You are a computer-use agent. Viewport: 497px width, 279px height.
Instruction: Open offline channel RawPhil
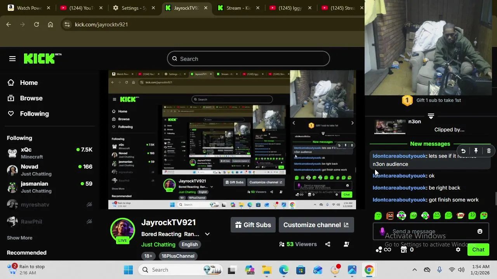point(50,221)
